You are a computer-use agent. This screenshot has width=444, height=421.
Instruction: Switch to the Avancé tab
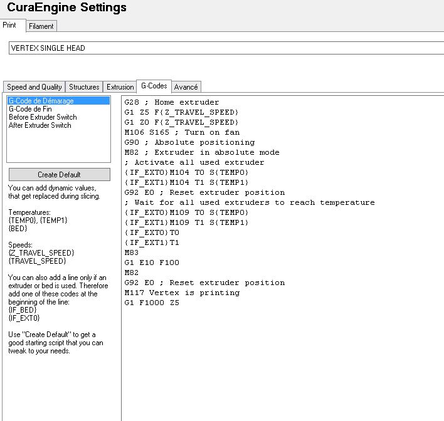tap(186, 87)
